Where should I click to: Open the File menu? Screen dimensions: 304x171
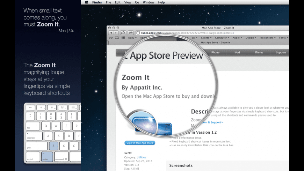click(x=108, y=2)
